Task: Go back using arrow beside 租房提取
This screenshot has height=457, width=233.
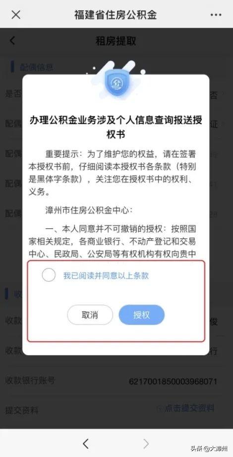Action: tap(12, 41)
